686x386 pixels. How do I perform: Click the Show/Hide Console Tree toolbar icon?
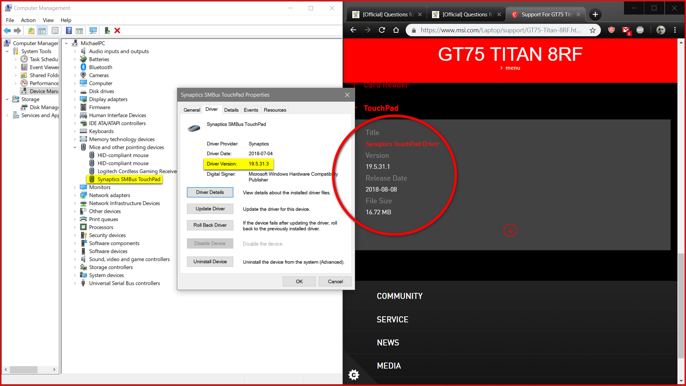[x=42, y=31]
